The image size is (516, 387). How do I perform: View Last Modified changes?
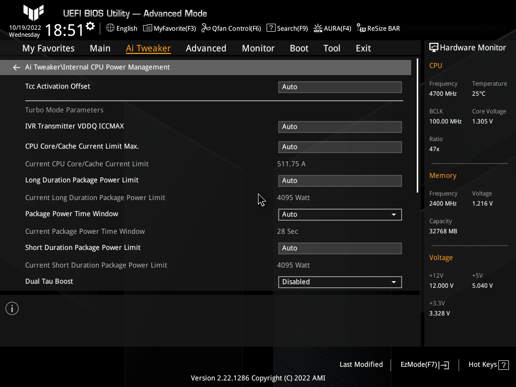pyautogui.click(x=361, y=364)
